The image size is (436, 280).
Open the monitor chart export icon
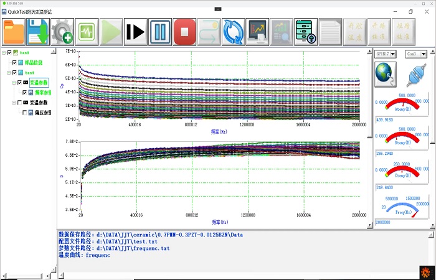(257, 32)
